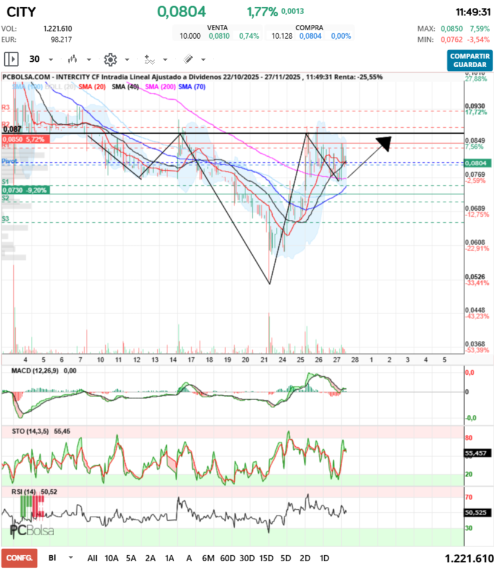Viewport: 502px width, 571px height.
Task: Click the VENTA price 0,0810
Action: [219, 36]
